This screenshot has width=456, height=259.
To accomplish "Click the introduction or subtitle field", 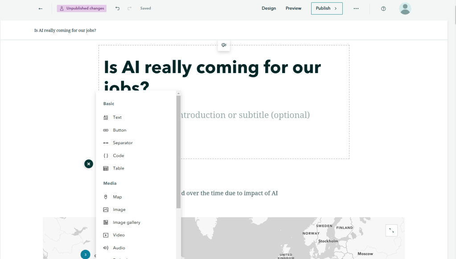I will coord(243,115).
